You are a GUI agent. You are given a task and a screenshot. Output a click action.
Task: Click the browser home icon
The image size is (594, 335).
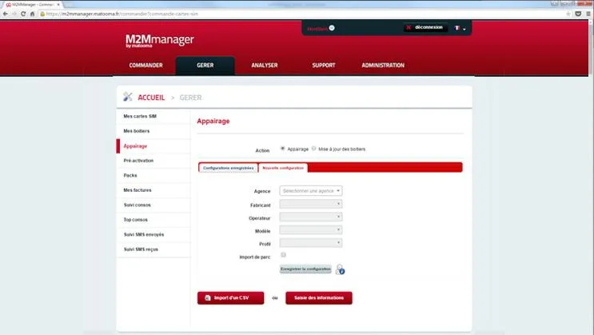(x=32, y=14)
